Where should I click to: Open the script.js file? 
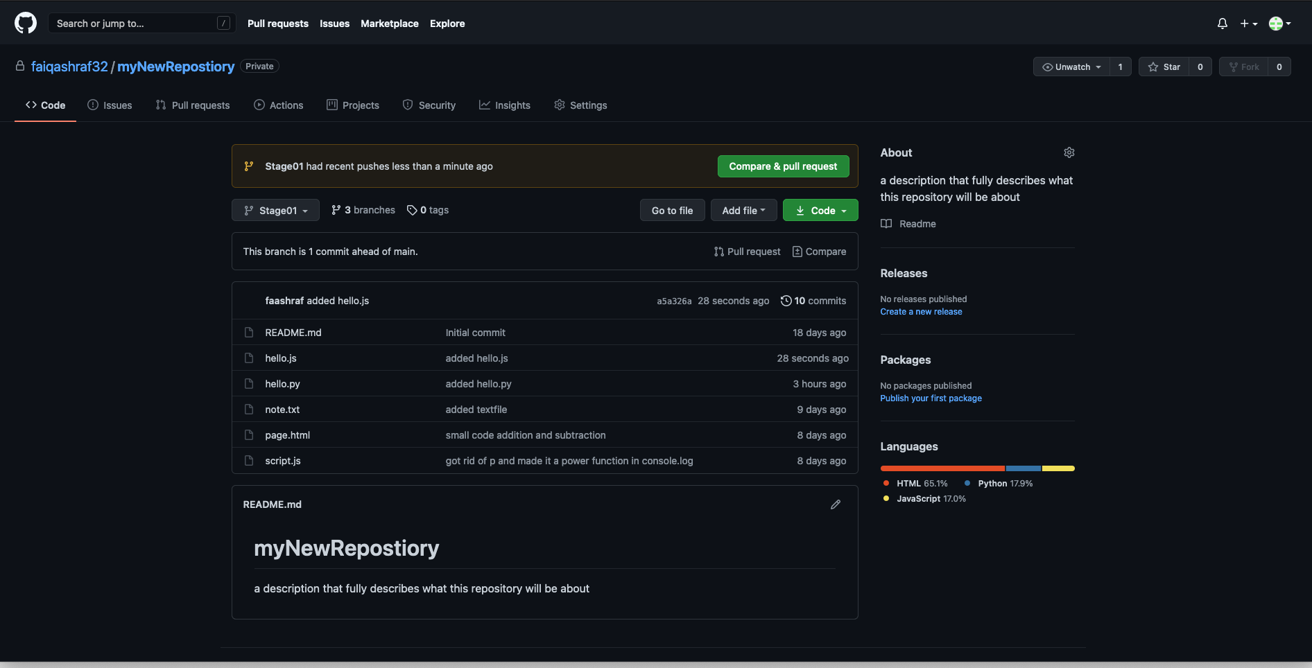point(283,461)
